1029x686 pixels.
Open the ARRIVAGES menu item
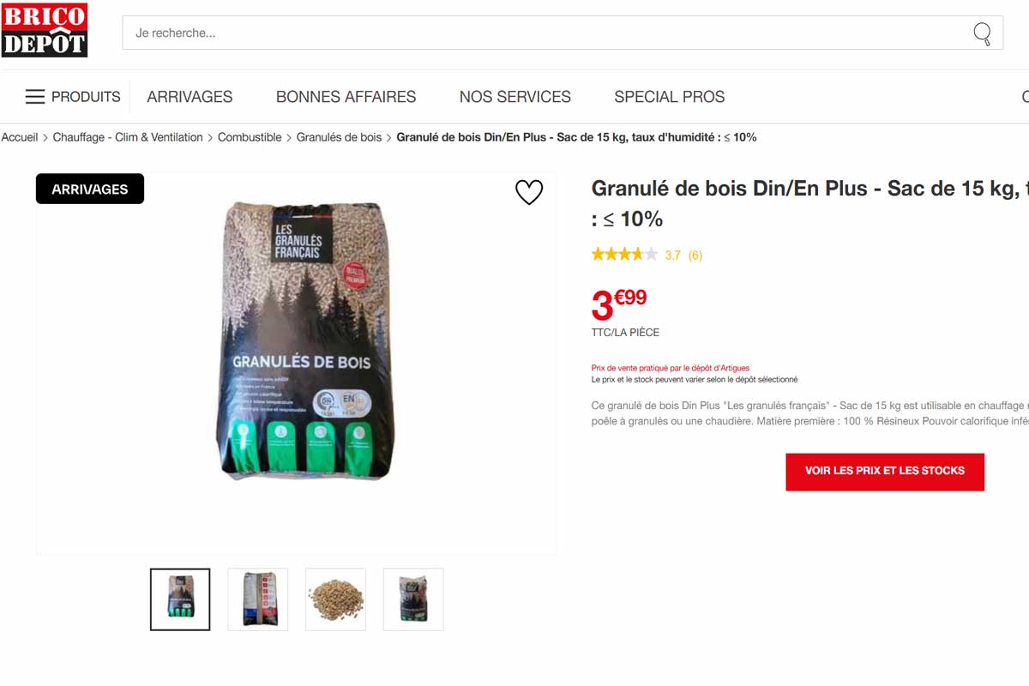190,97
